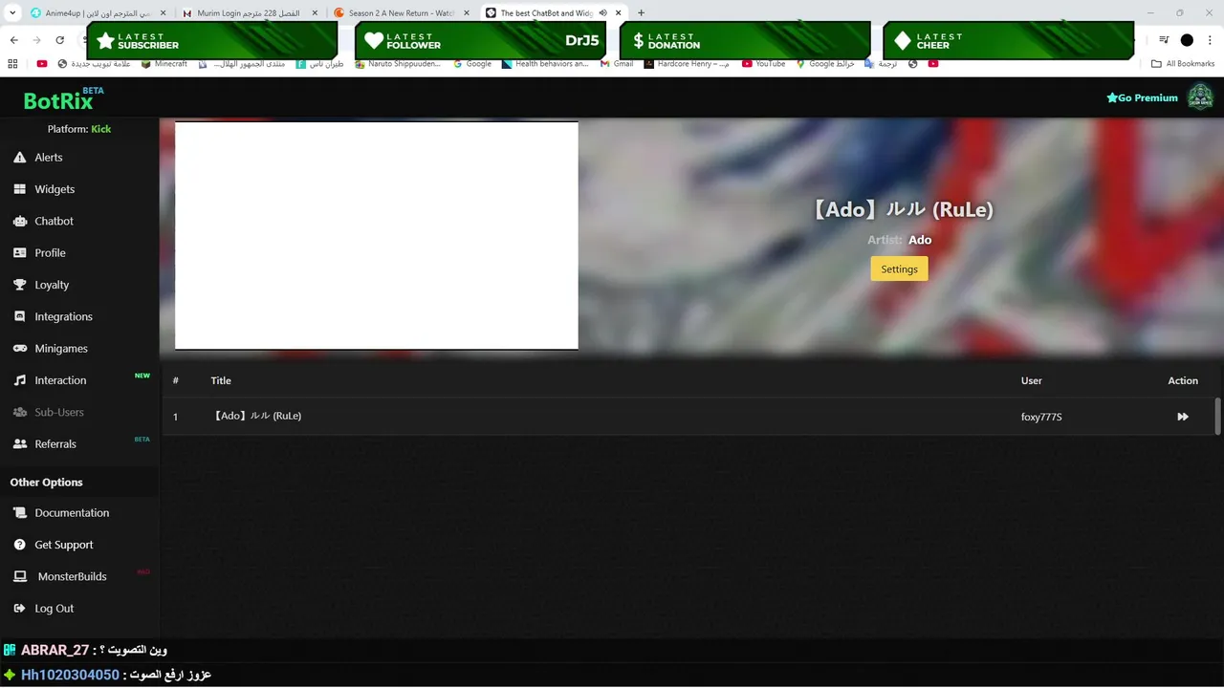Expand the All Bookmarks folder
The height and width of the screenshot is (688, 1224).
[x=1183, y=64]
